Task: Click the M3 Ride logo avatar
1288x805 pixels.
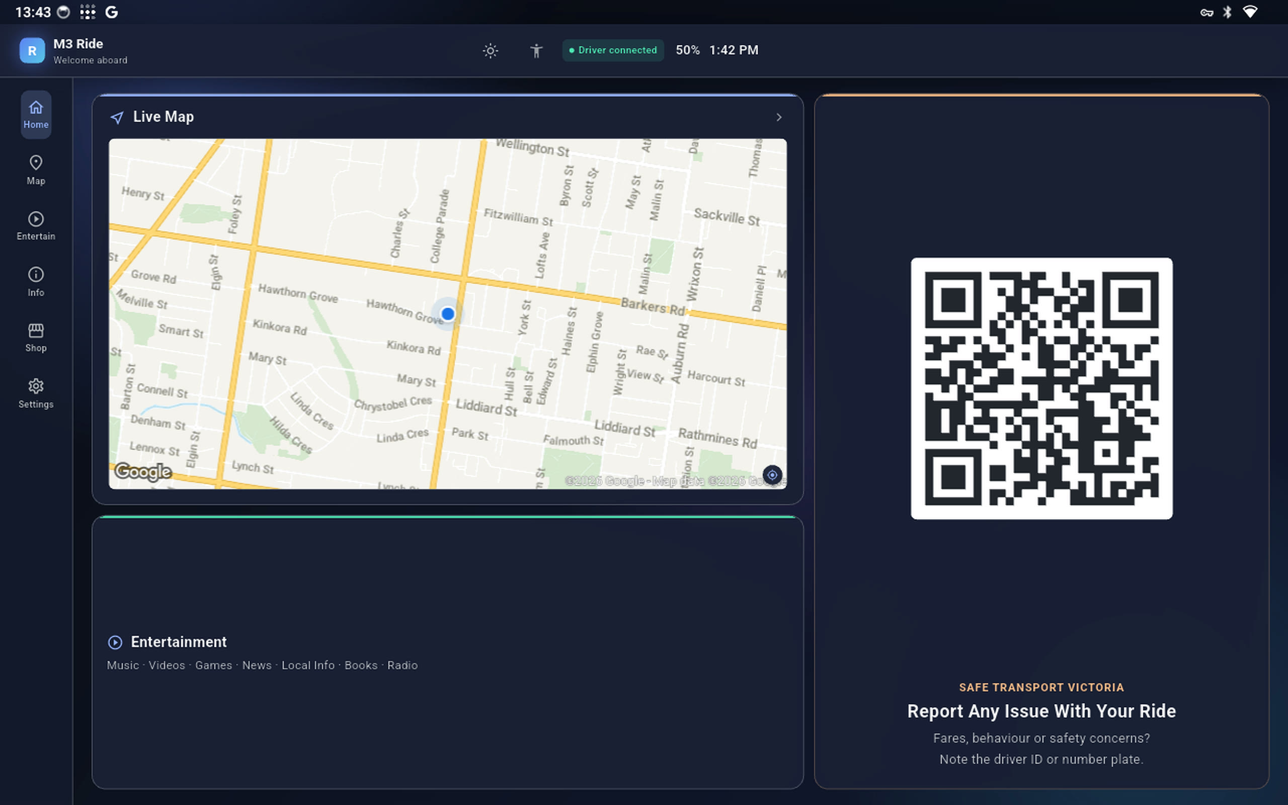Action: point(32,51)
